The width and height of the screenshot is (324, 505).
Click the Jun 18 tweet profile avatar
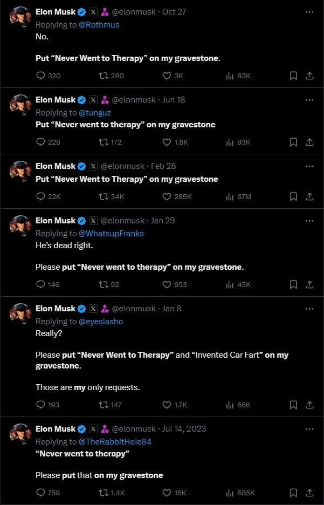[21, 104]
